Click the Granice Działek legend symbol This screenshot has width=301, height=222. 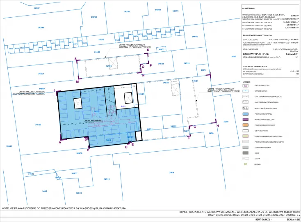[246, 90]
